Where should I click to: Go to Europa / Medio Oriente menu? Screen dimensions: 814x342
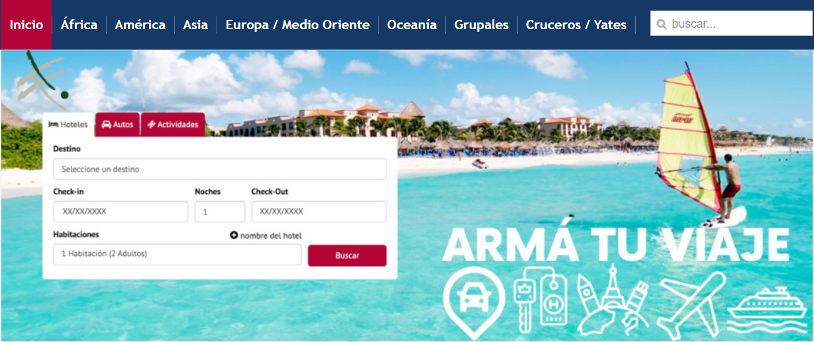[x=297, y=24]
